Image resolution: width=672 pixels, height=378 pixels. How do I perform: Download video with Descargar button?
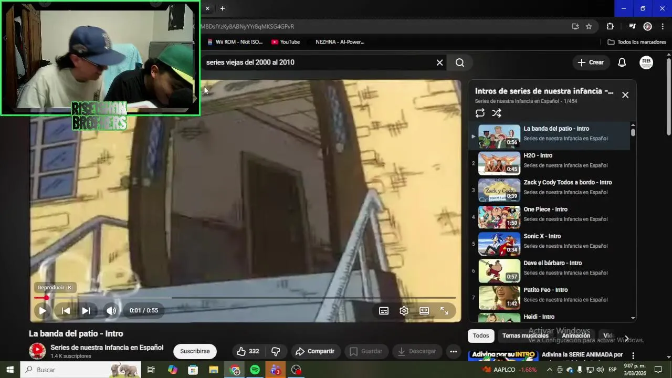coord(417,351)
